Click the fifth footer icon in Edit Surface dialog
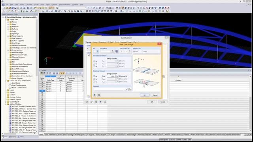The image size is (253, 142). tap(105, 102)
